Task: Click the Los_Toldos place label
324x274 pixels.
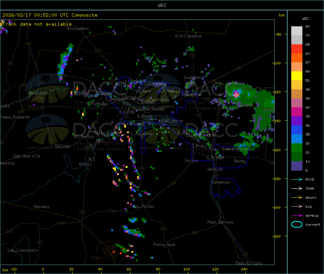Action: coord(143,206)
